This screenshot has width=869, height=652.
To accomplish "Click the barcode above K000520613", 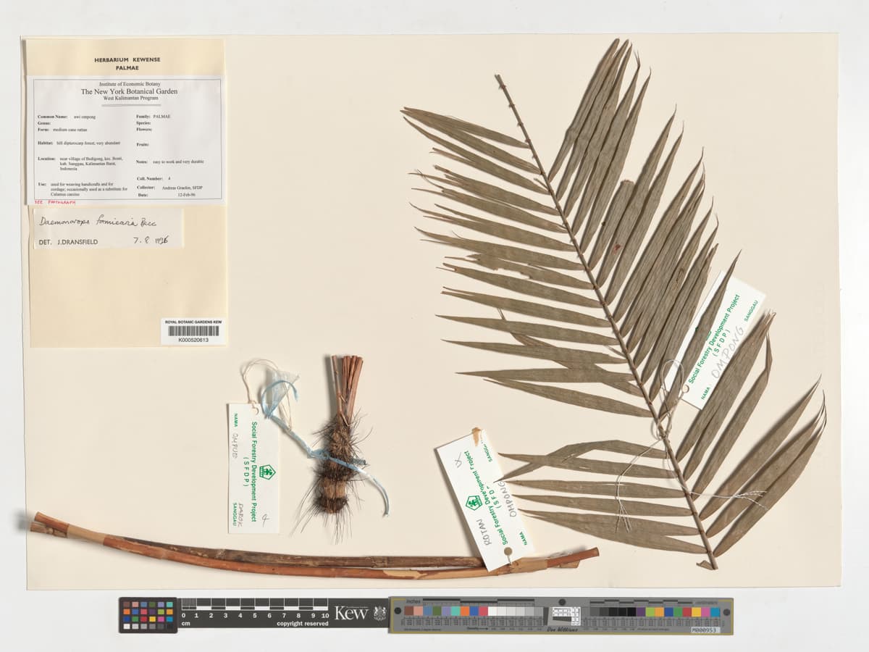I will pyautogui.click(x=193, y=331).
